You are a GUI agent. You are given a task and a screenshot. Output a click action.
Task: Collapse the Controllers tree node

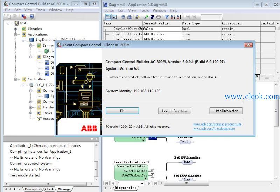click(x=15, y=79)
